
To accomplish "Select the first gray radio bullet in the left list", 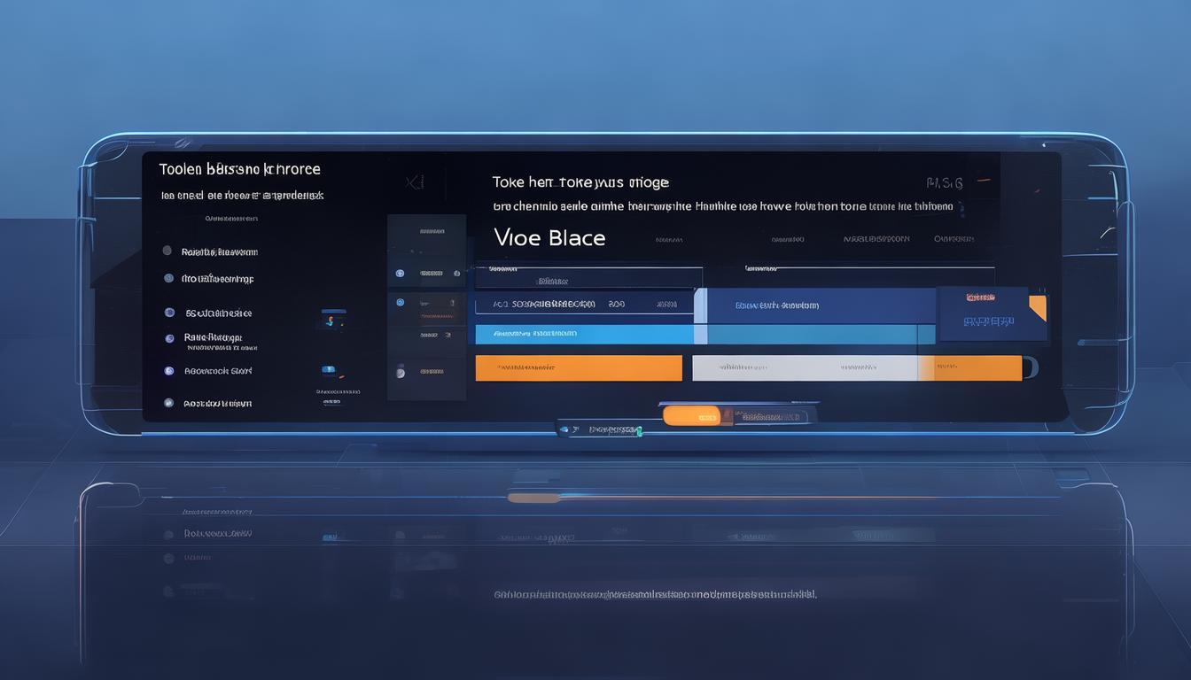I will coord(167,251).
